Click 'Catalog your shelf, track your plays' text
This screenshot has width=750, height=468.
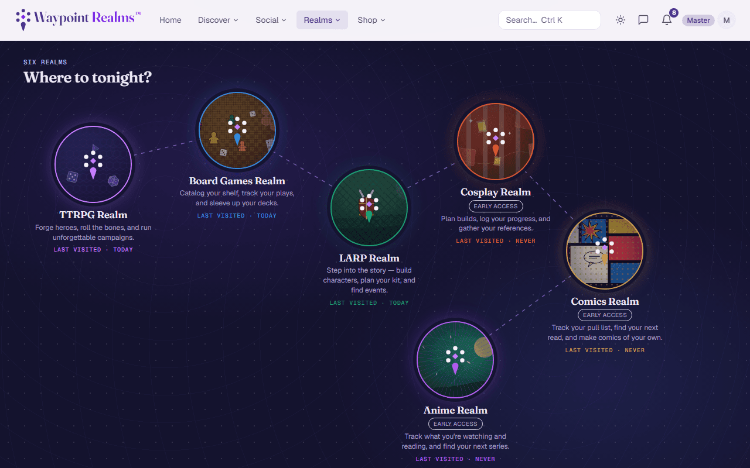coord(237,198)
